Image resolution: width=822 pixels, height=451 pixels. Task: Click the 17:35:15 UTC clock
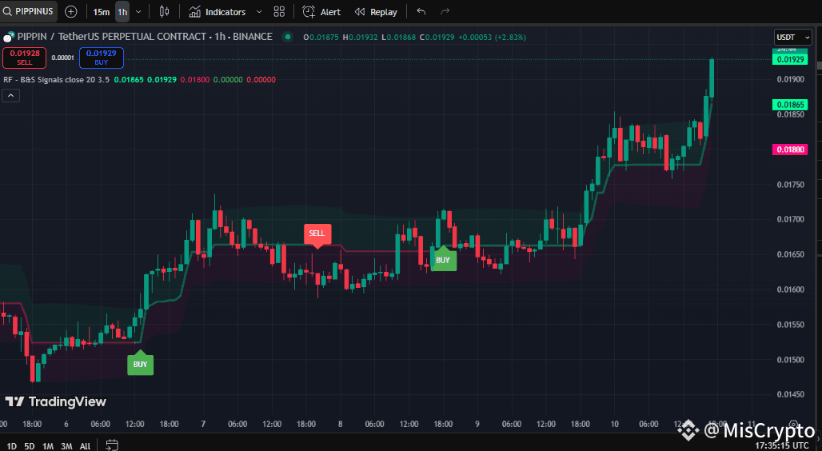click(782, 445)
